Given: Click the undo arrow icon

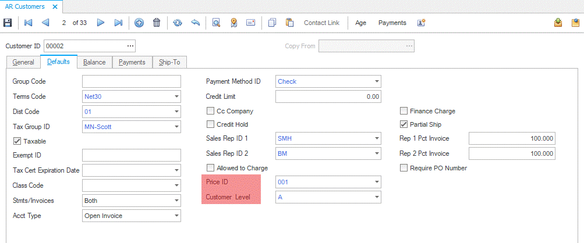Looking at the screenshot, I should [195, 23].
